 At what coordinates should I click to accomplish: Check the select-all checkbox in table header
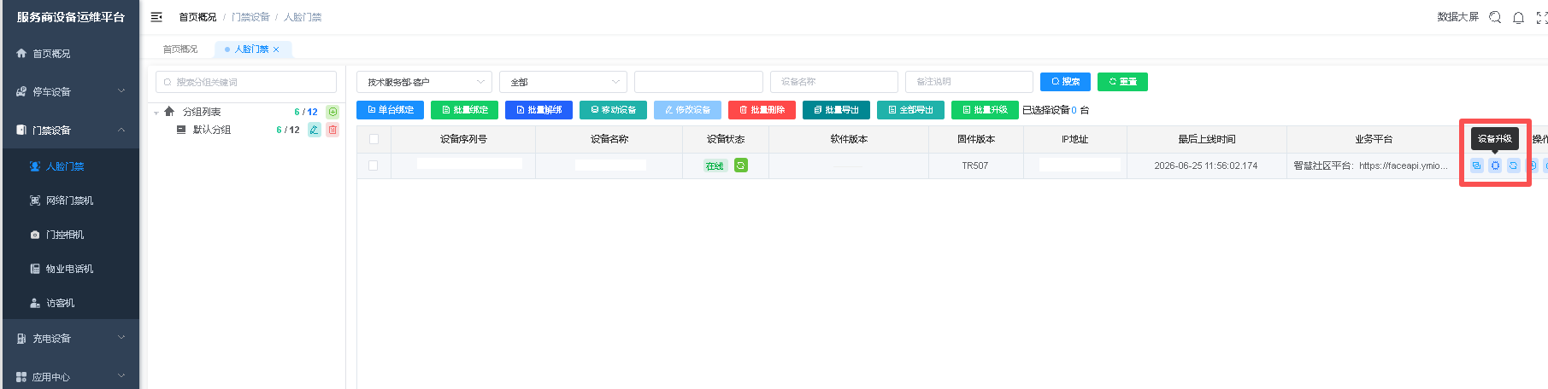374,139
